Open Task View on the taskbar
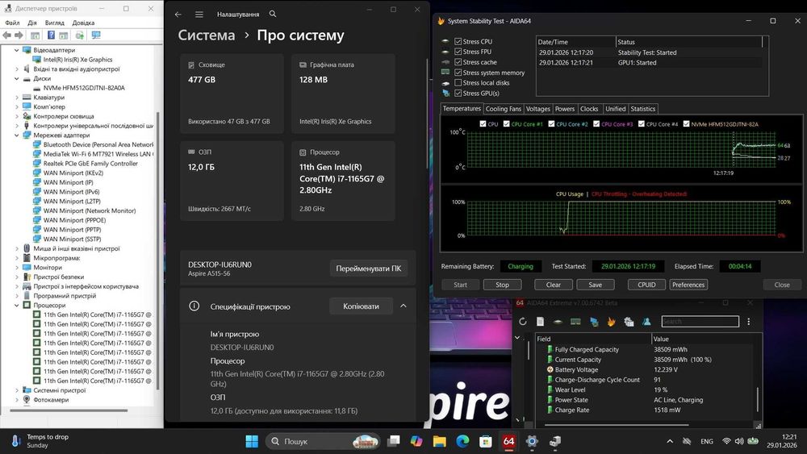This screenshot has width=807, height=454. 394,441
